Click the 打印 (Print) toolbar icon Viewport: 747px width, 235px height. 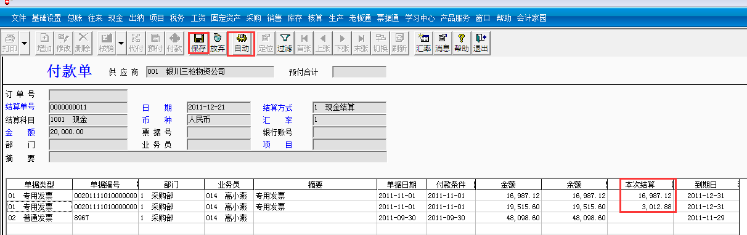click(9, 43)
